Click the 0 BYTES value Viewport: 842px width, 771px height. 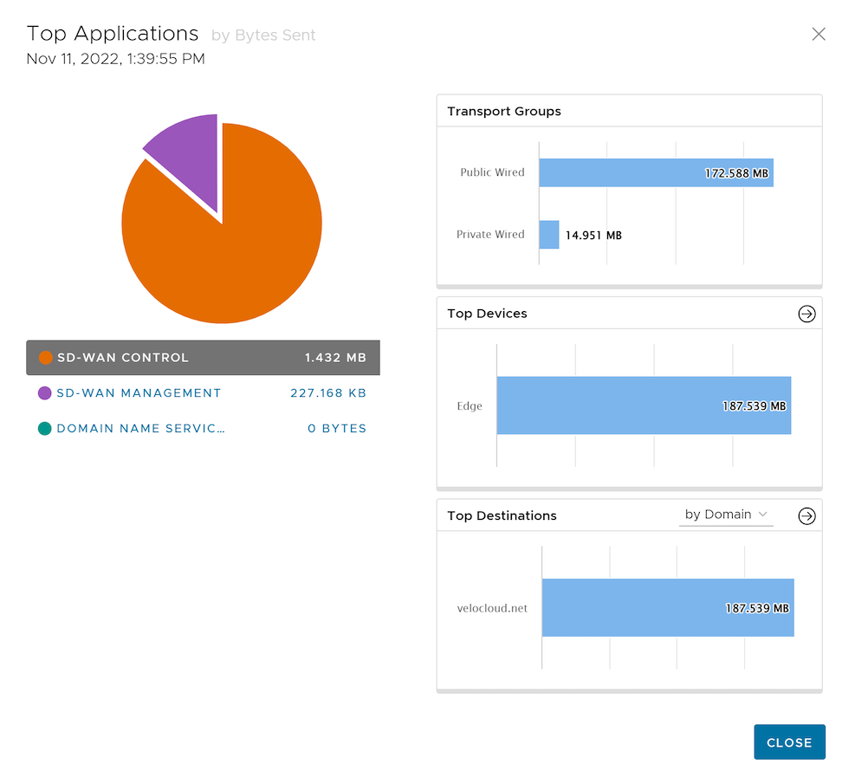point(337,429)
